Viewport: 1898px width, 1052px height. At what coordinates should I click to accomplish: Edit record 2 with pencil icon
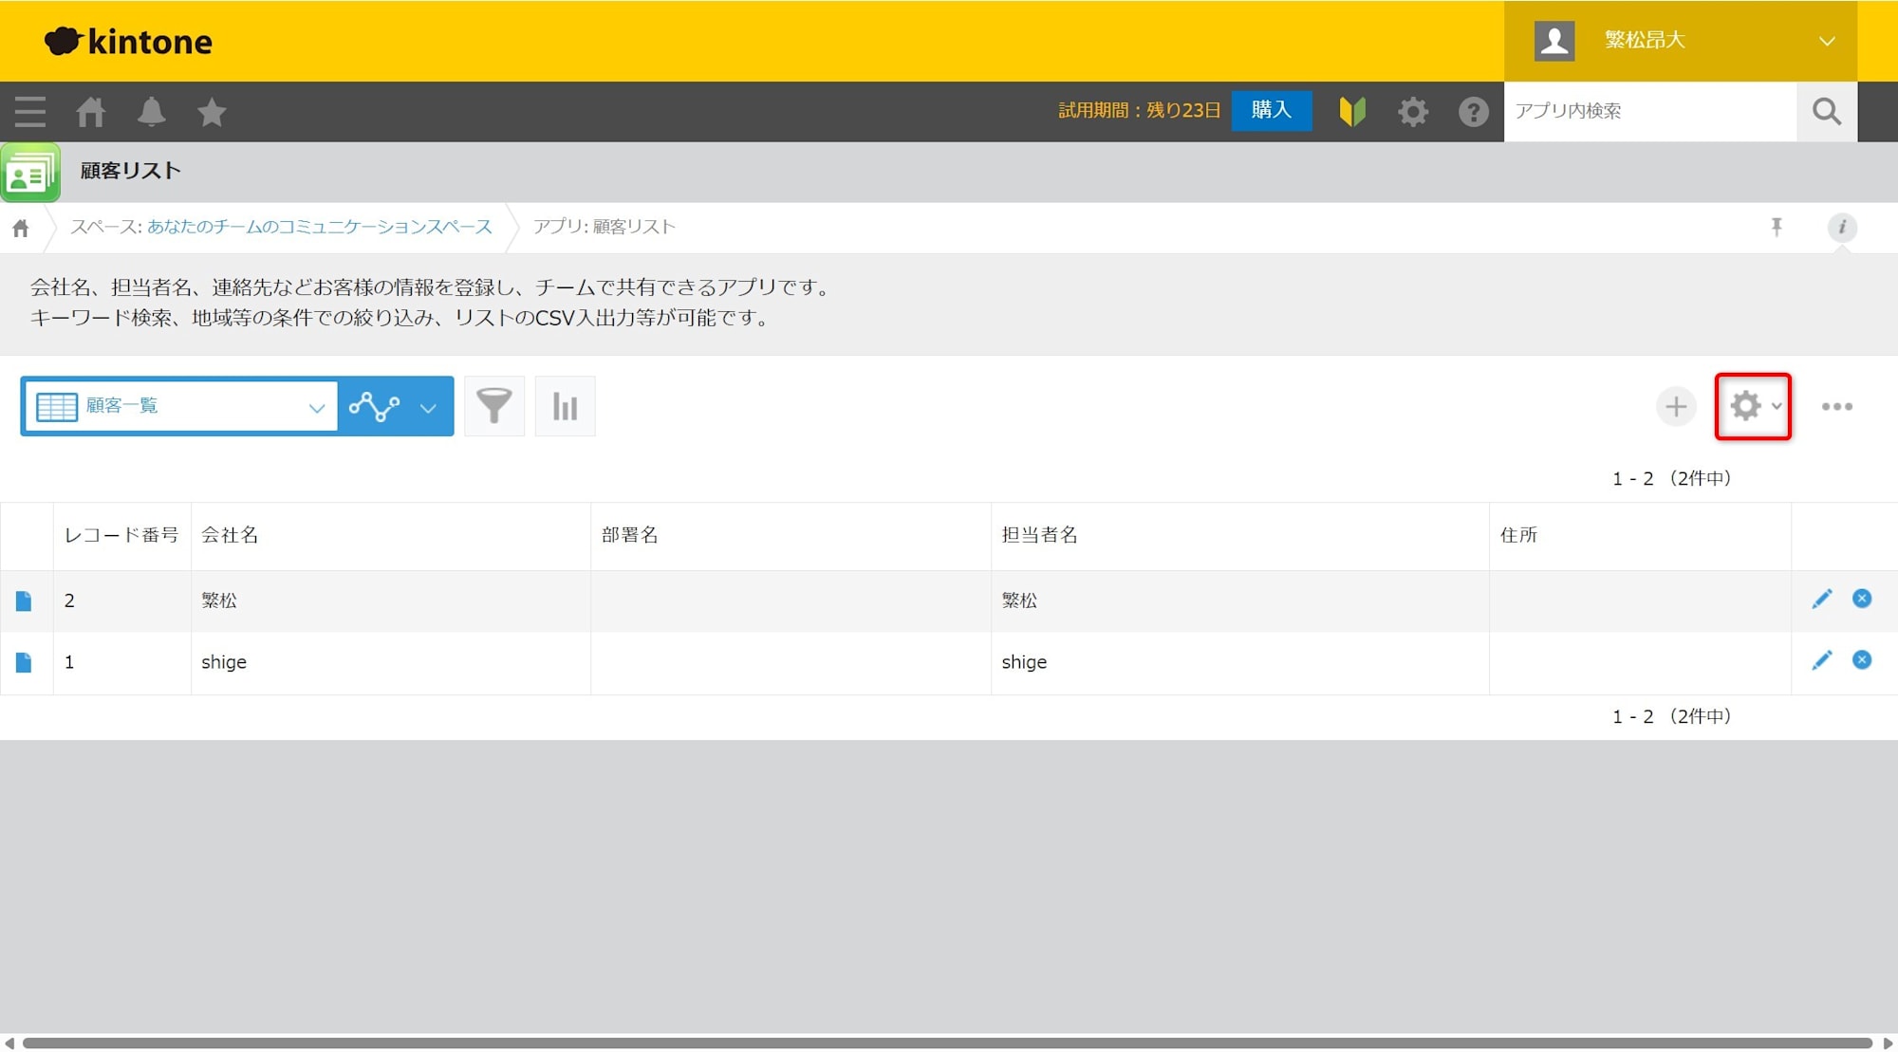[x=1822, y=599]
